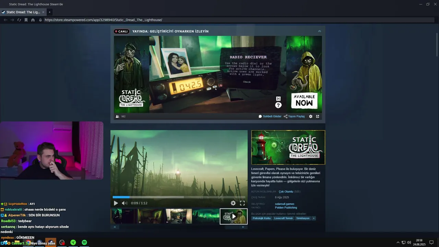Select Psikolojik Korku tag
This screenshot has width=439, height=247.
[262, 218]
